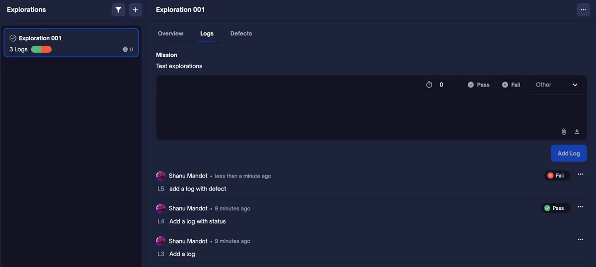Image resolution: width=596 pixels, height=267 pixels.
Task: Click the '3 Logs' count label
Action: 18,49
